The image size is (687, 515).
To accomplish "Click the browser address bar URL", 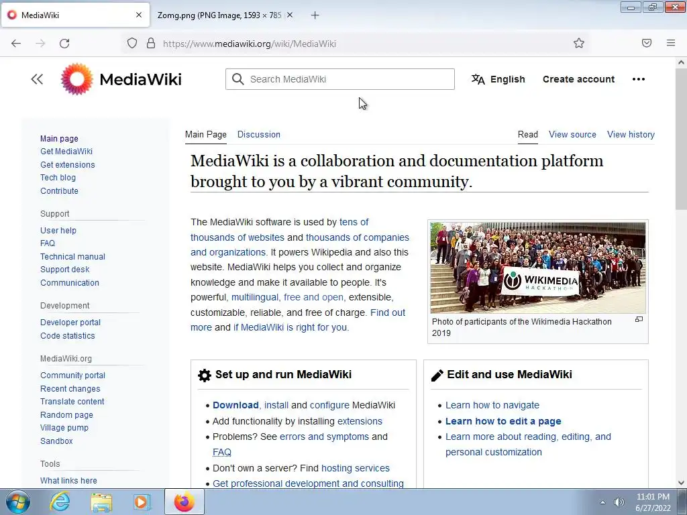I will tap(250, 44).
